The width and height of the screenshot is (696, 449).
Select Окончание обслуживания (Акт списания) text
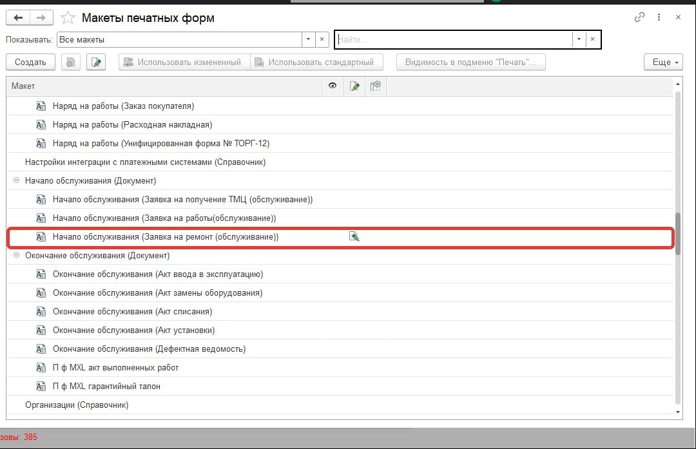pyautogui.click(x=132, y=311)
